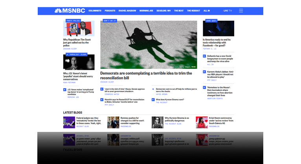This screenshot has height=164, width=301.
Task: Play the 'Homeless to the House' video icon
Action: tap(204, 88)
